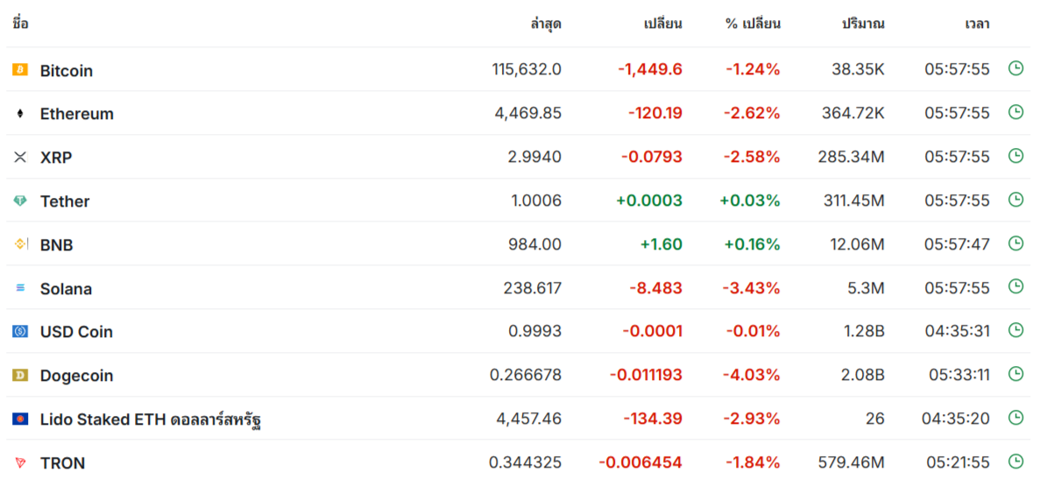Open the Ethereum coin link

point(77,114)
